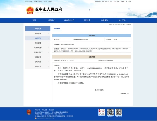Open 魅力汉中 in the main navigation
157x121 pixels.
[x=122, y=20]
